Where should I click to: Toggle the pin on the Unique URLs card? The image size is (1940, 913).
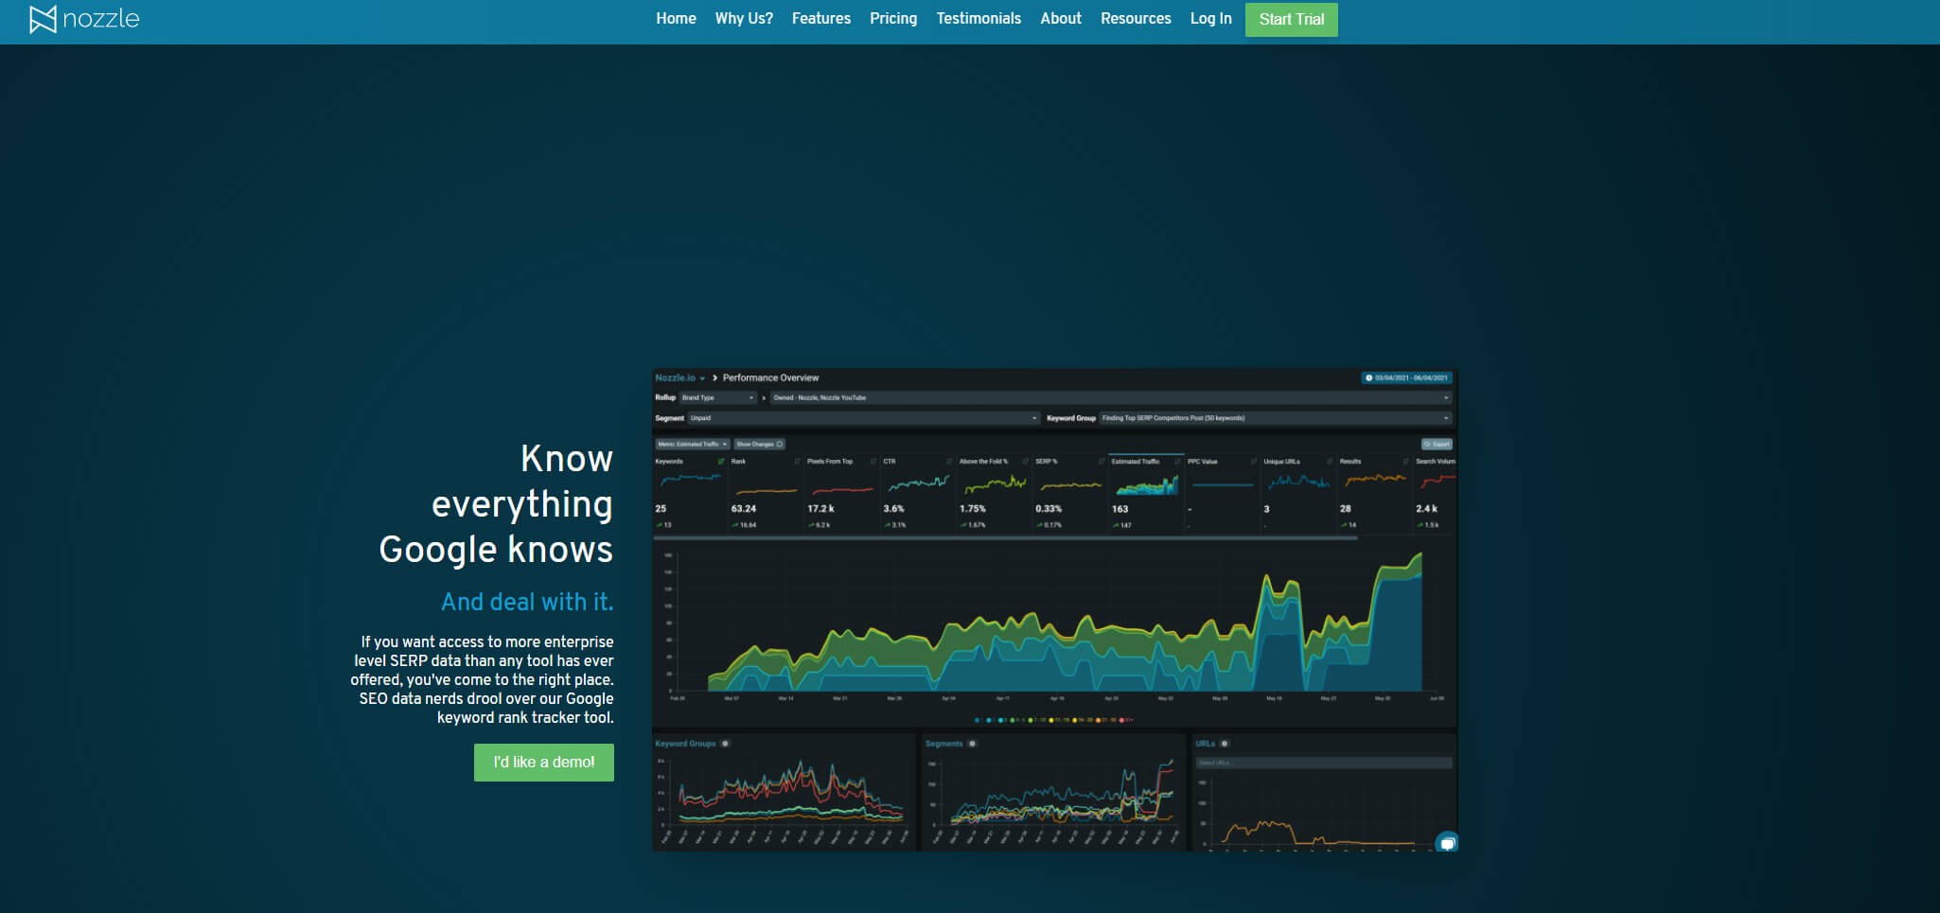pos(1330,462)
